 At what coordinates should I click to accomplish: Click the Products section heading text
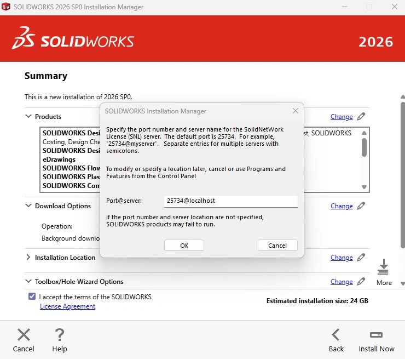click(x=48, y=117)
